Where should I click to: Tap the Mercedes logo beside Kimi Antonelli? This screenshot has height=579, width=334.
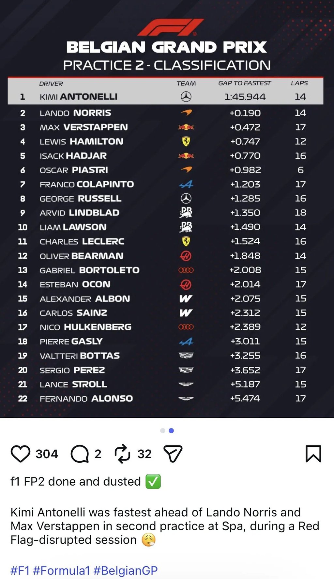click(186, 97)
